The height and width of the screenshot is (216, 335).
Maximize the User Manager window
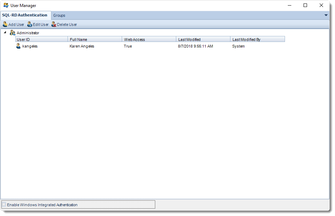pyautogui.click(x=305, y=5)
